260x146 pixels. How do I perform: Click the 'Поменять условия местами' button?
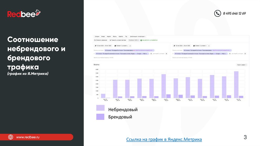[118, 40]
